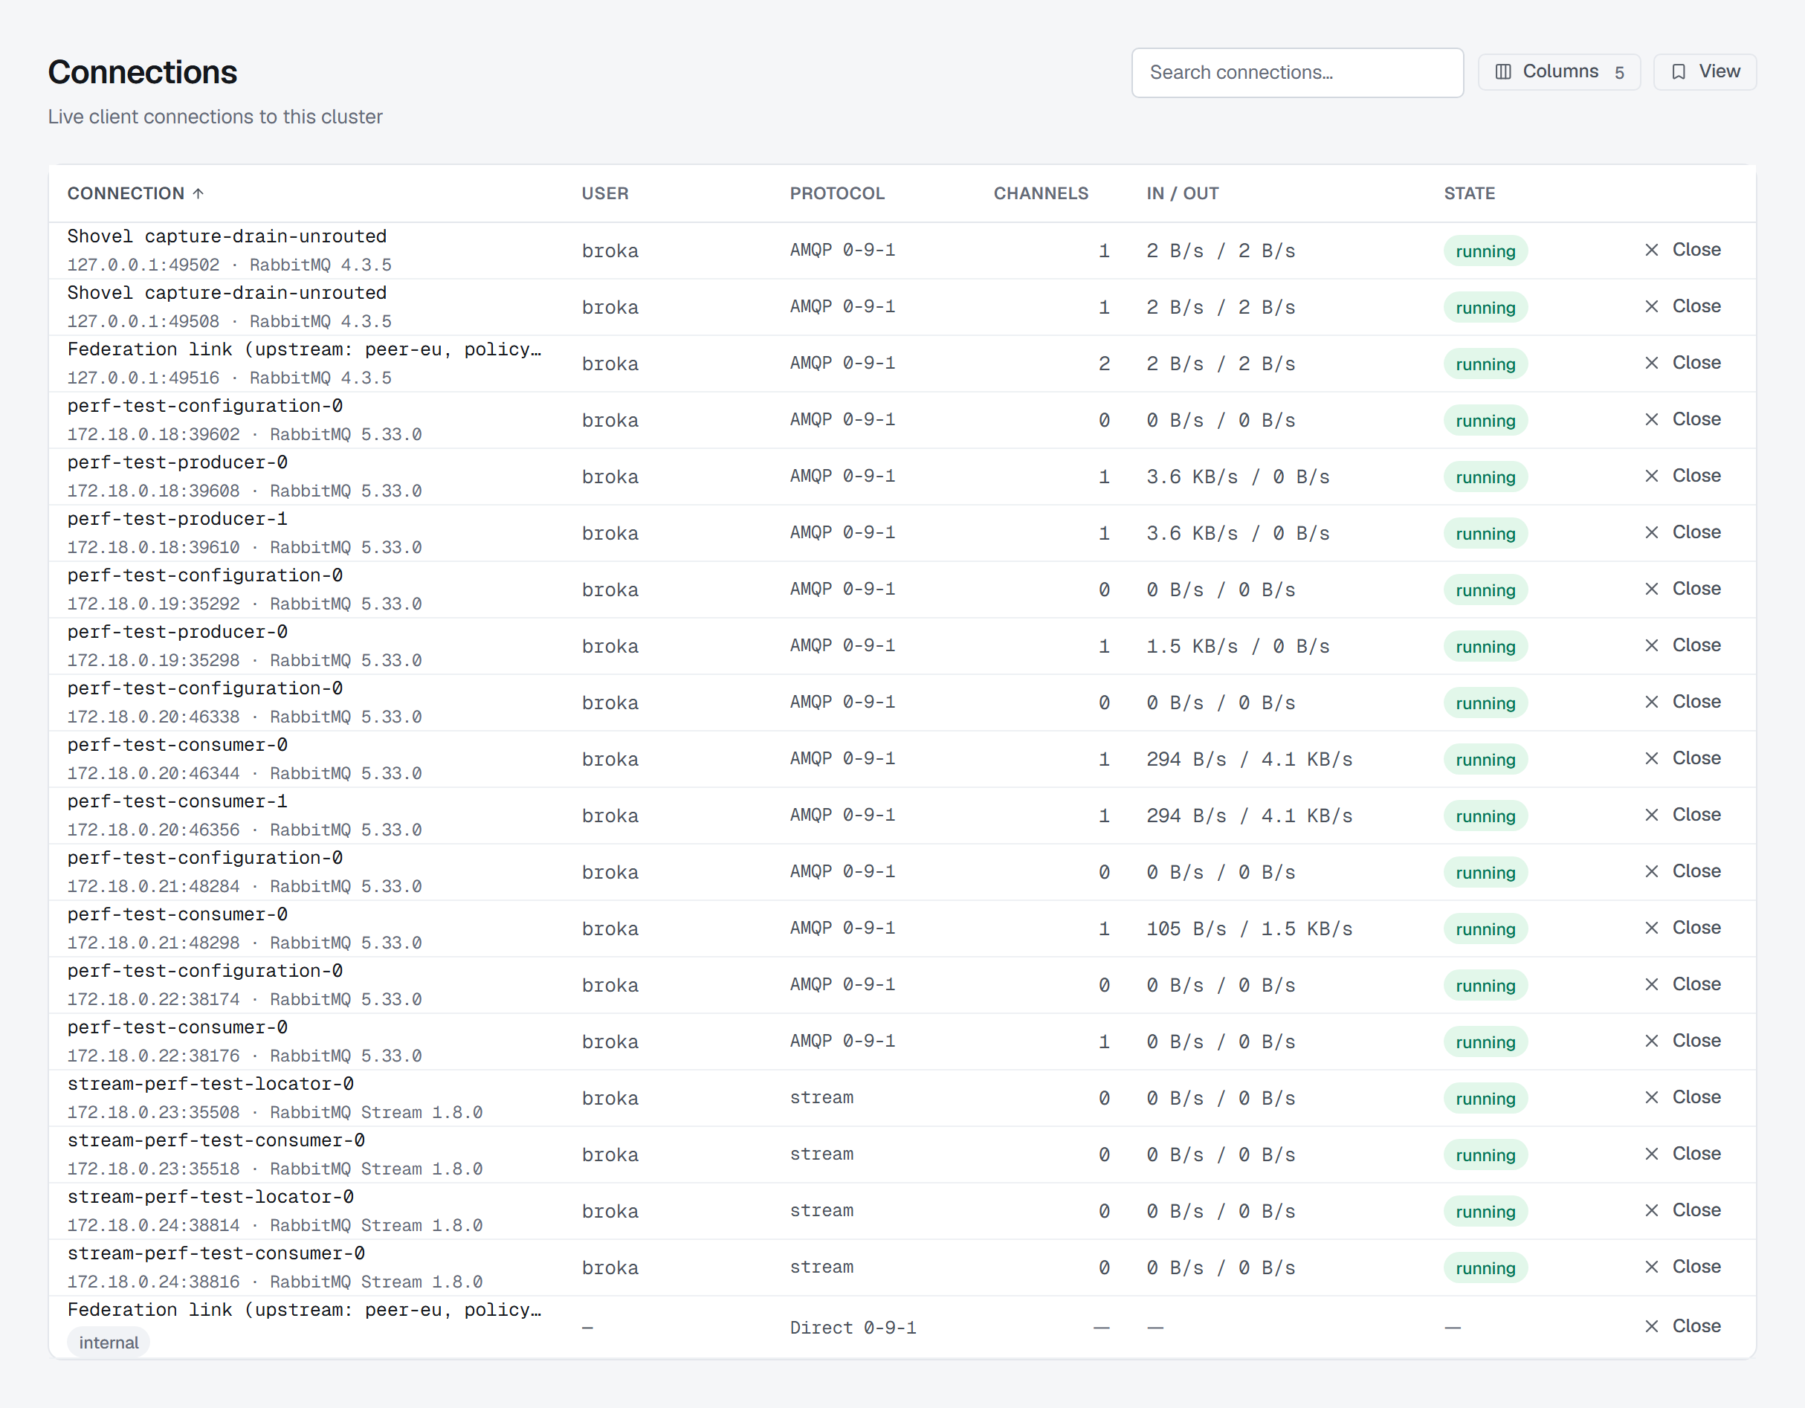Image resolution: width=1805 pixels, height=1408 pixels.
Task: Close connection 127.0.0.1:49508
Action: point(1682,306)
